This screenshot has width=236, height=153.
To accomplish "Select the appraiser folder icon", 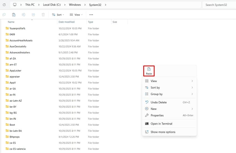I will (x=7, y=76).
